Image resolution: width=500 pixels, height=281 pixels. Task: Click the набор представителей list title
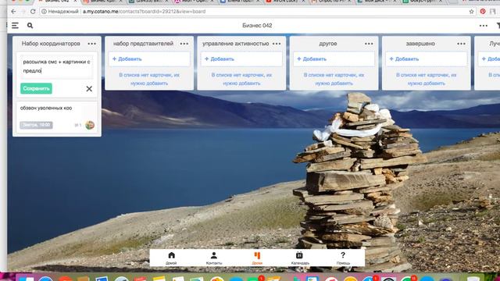[x=143, y=44]
